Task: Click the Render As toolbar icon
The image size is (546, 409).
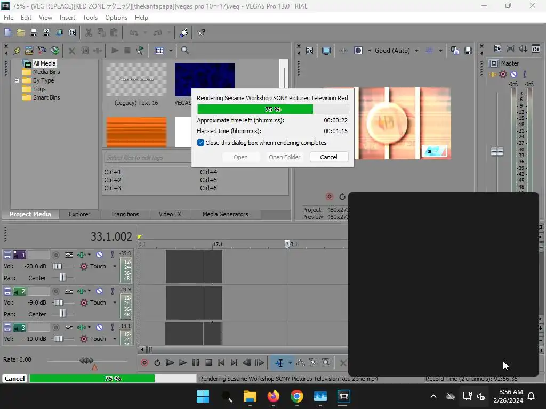Action: pos(59,32)
